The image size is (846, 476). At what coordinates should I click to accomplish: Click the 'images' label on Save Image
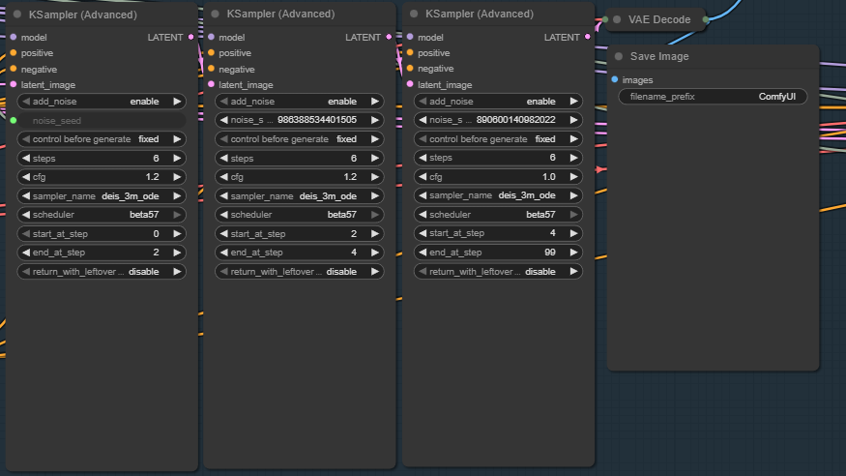(637, 80)
